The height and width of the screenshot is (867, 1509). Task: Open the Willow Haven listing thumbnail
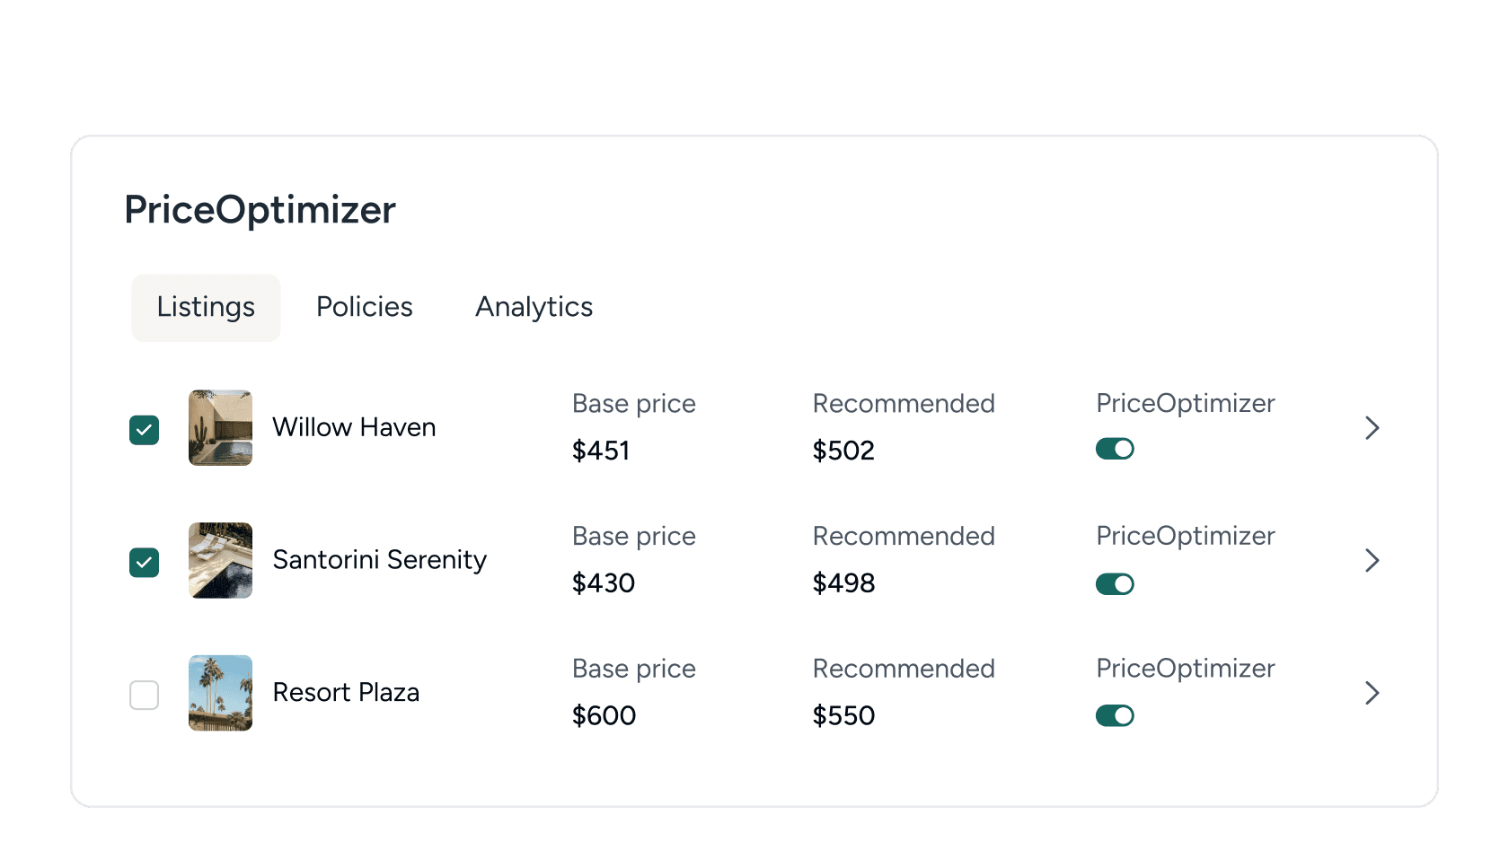point(220,428)
